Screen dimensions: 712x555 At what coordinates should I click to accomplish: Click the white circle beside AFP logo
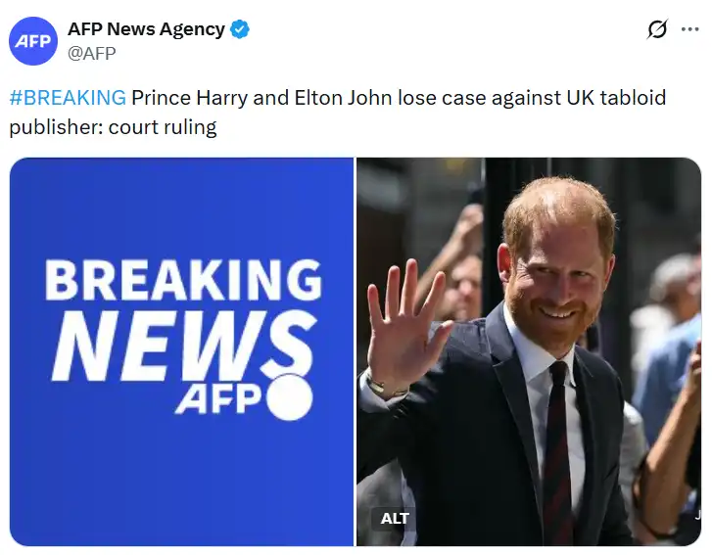290,397
